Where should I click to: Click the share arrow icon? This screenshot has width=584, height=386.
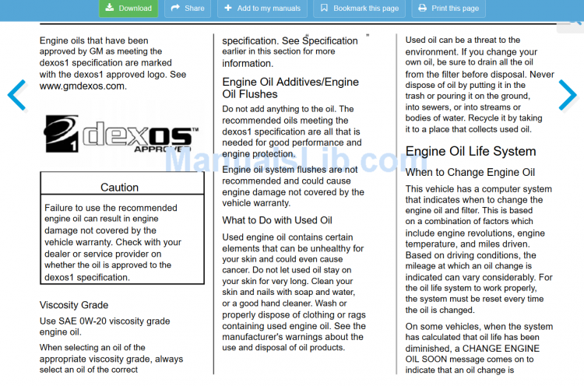[x=175, y=8]
